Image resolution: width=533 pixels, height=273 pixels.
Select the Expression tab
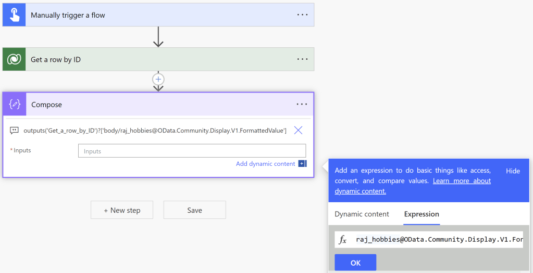tap(422, 214)
